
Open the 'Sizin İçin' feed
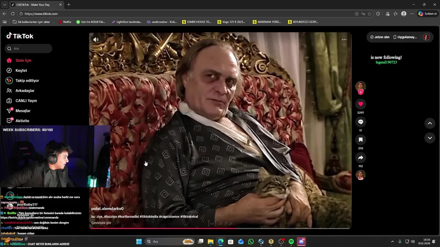(23, 60)
